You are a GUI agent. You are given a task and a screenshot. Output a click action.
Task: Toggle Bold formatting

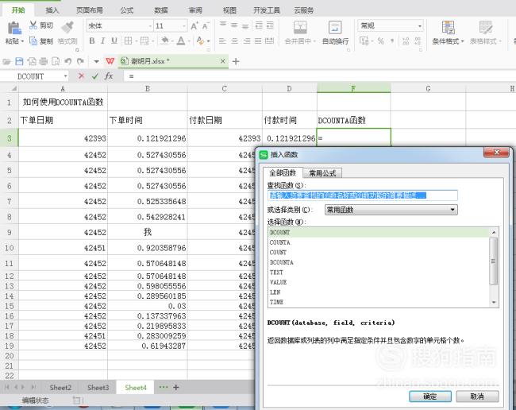[92, 41]
